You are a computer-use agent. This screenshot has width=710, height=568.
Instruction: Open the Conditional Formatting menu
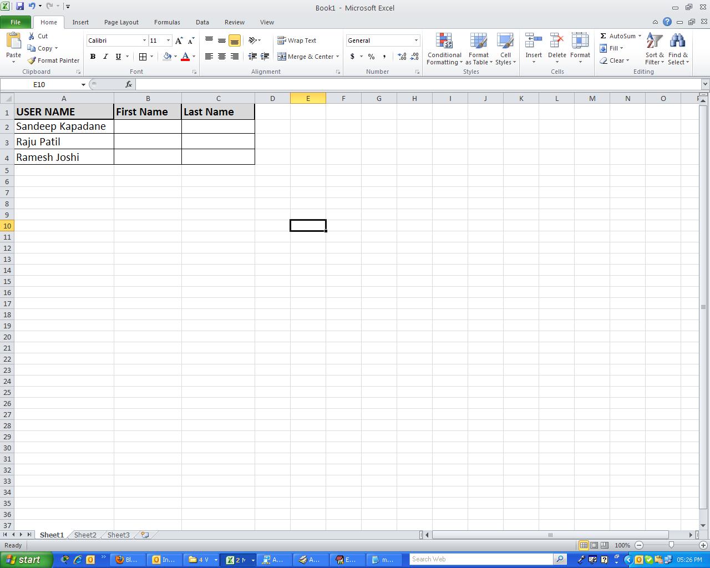(x=444, y=49)
